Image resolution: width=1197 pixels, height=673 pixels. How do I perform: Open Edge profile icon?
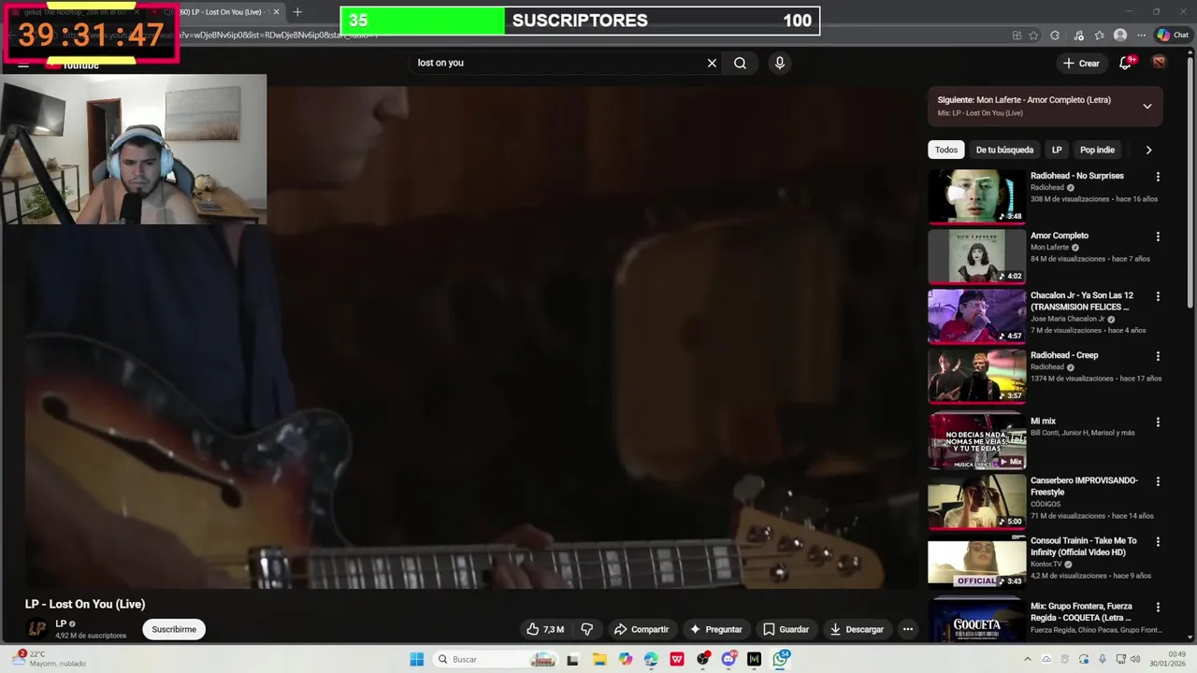(x=1120, y=36)
